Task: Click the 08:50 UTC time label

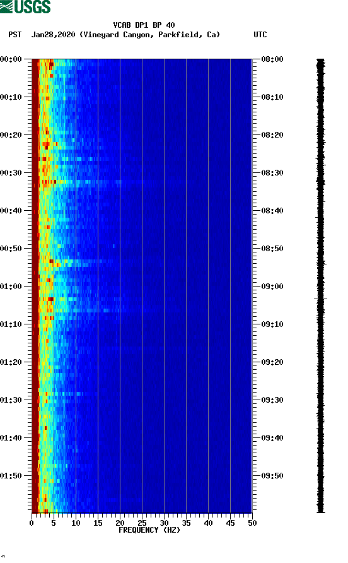Action: point(272,249)
